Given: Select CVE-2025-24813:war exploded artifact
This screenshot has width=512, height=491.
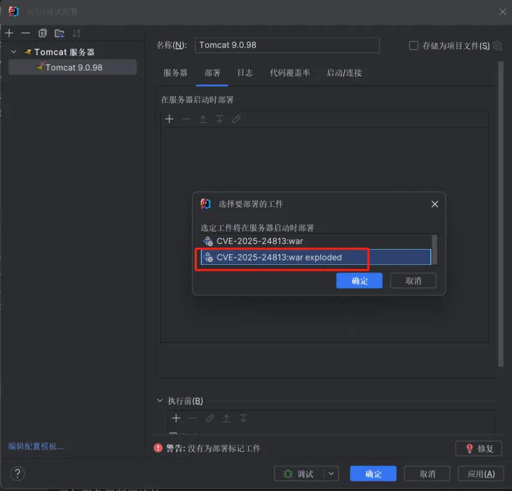Looking at the screenshot, I should (x=316, y=257).
